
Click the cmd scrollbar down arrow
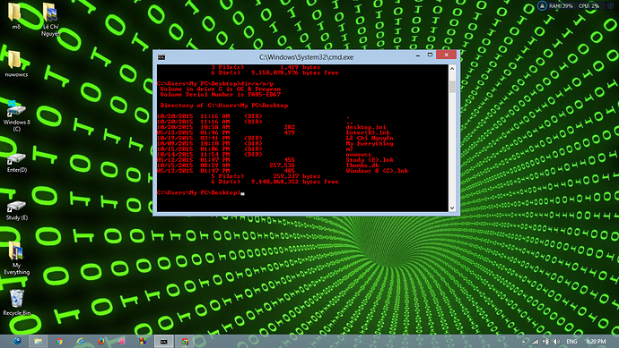coord(452,208)
